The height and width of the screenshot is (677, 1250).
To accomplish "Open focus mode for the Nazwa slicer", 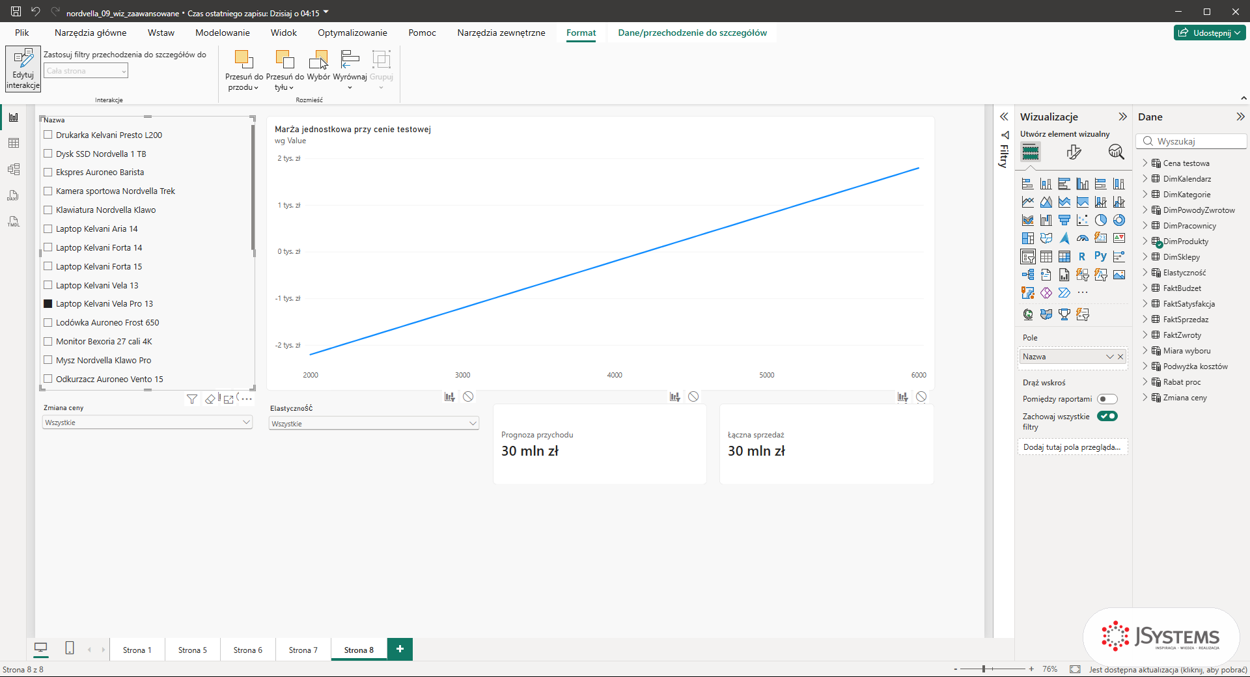I will [229, 399].
